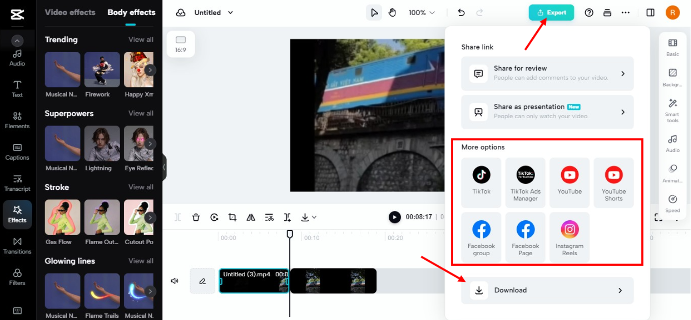Click the Export button
This screenshot has width=691, height=320.
point(551,12)
